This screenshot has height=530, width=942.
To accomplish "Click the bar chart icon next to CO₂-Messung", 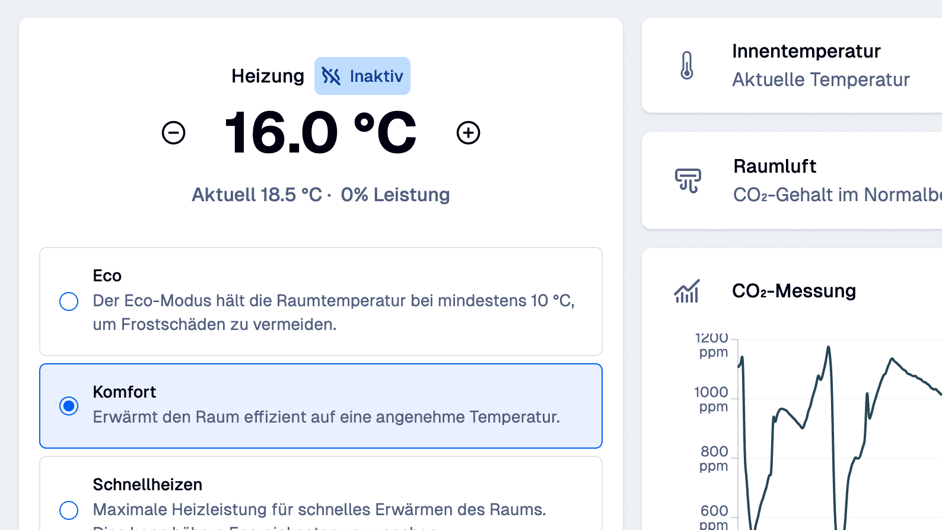I will pyautogui.click(x=687, y=291).
